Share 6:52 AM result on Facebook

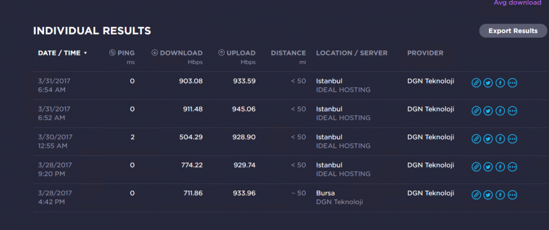tap(500, 111)
